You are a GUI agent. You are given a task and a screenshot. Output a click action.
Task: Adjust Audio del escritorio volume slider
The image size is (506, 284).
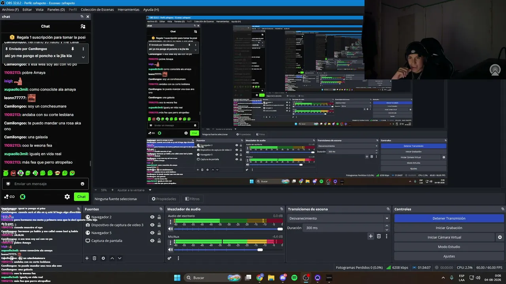229,229
